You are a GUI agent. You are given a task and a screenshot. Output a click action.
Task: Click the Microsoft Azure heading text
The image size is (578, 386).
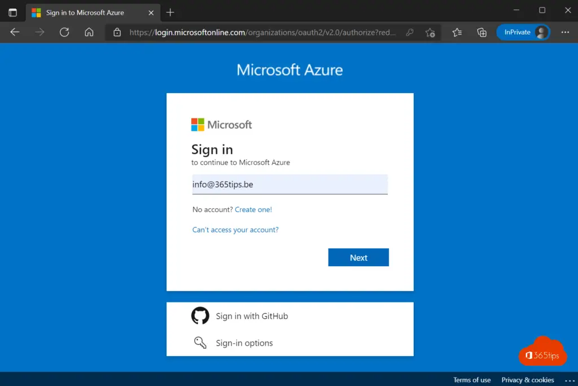coord(290,70)
